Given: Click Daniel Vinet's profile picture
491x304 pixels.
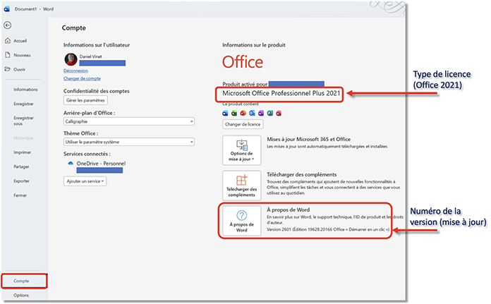Looking at the screenshot, I should pos(70,59).
